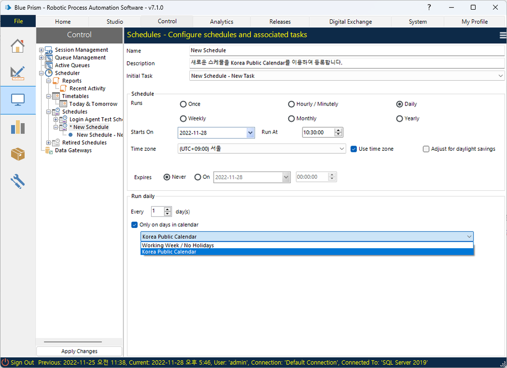This screenshot has width=507, height=368.
Task: Select the Hourly / Minutely run option
Action: pyautogui.click(x=291, y=104)
